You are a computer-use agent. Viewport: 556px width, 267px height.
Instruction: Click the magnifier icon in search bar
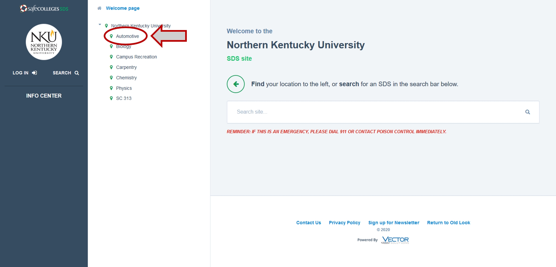click(527, 112)
